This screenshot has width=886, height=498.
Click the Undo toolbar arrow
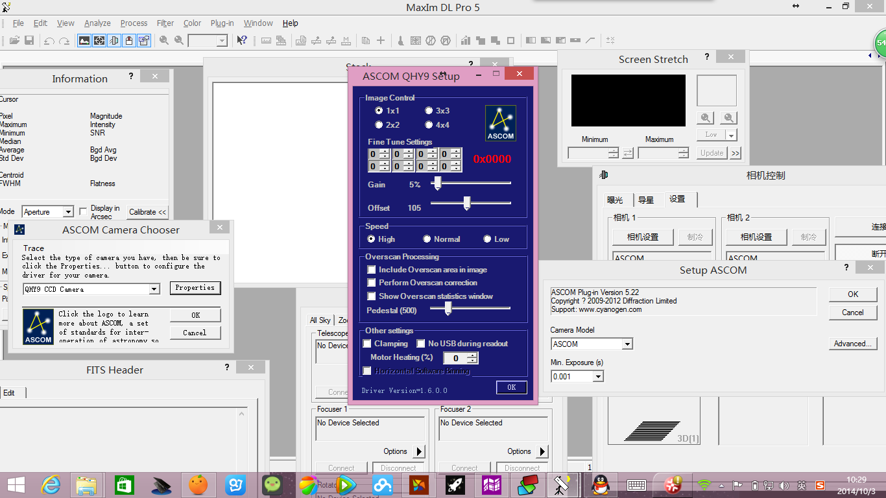point(49,40)
